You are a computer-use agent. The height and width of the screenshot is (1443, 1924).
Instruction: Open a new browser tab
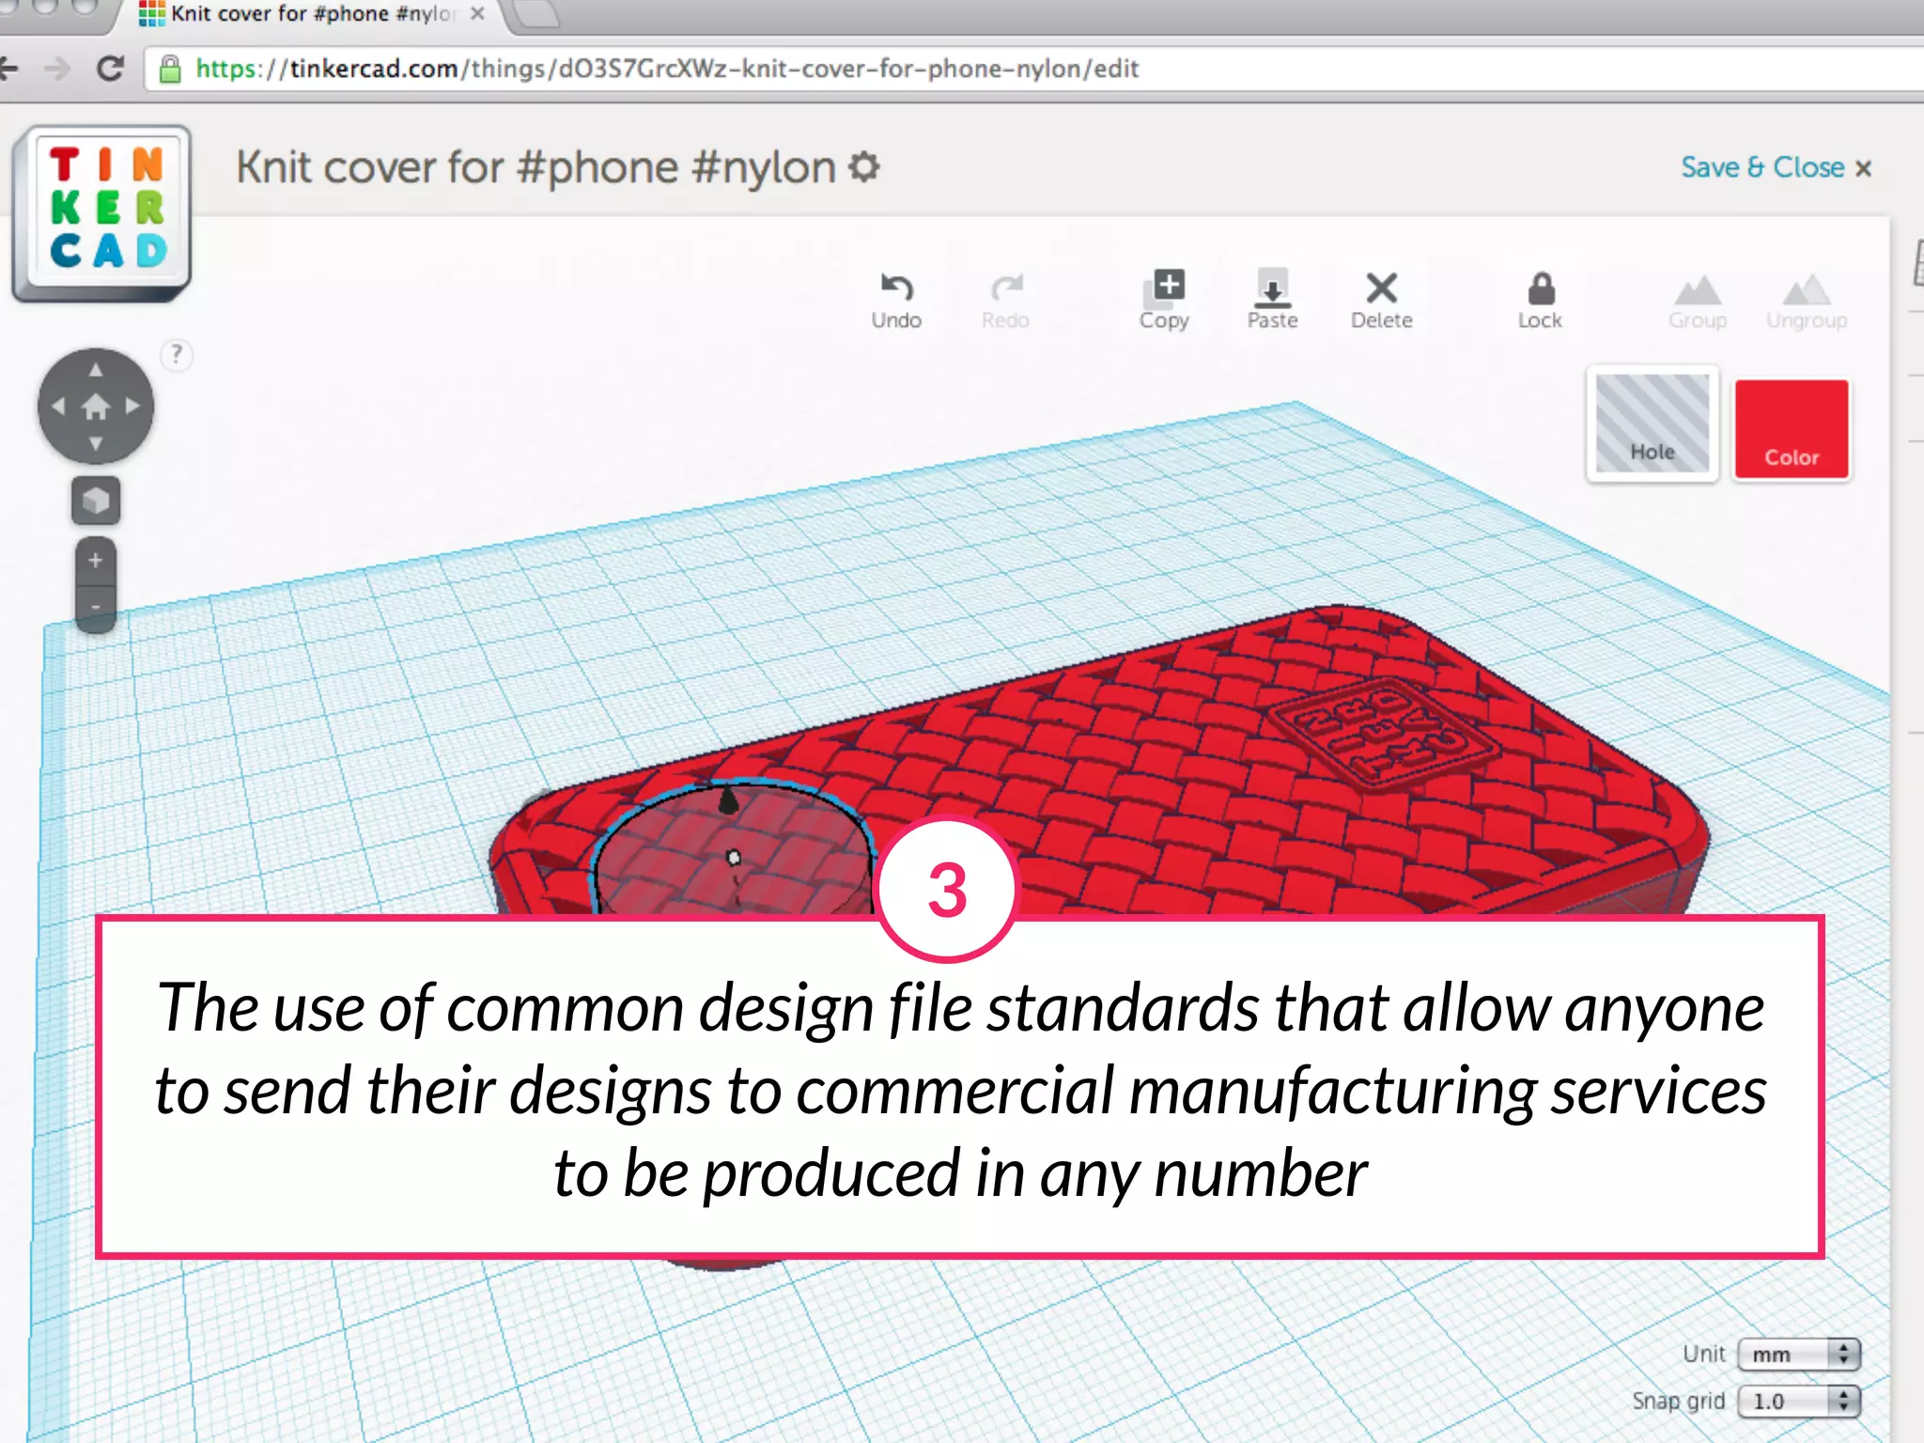537,13
